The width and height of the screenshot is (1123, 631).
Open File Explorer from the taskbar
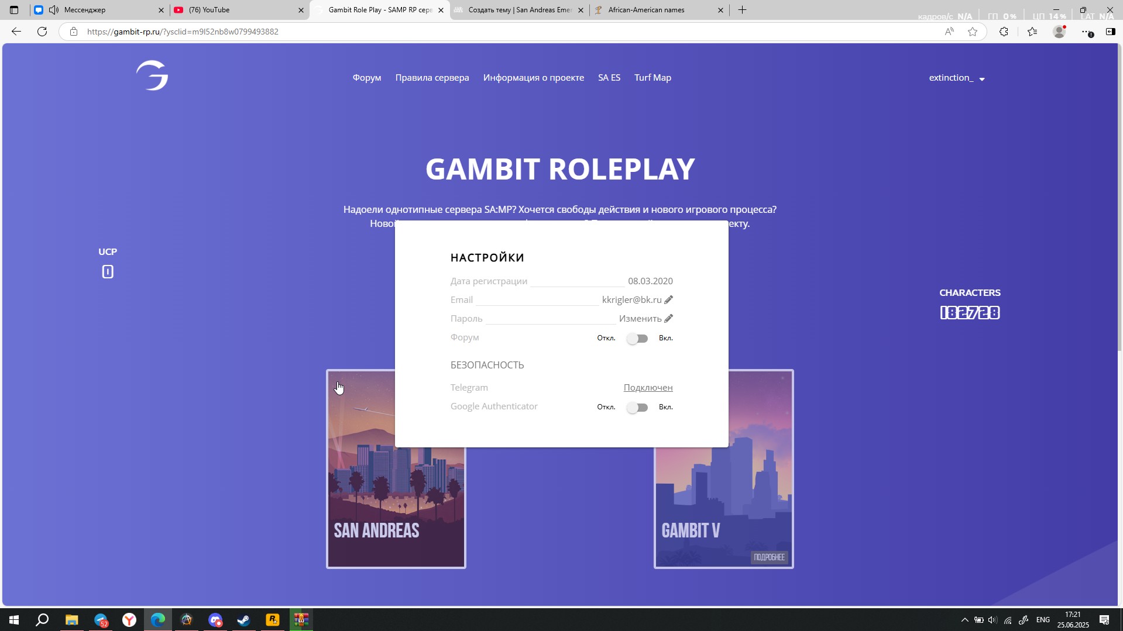pyautogui.click(x=71, y=620)
